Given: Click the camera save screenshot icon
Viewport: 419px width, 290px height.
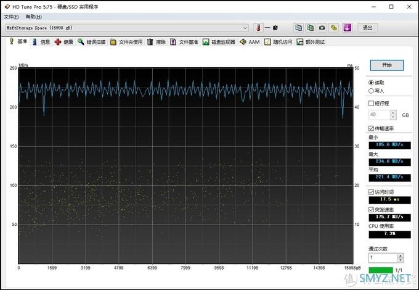Looking at the screenshot, I should click(322, 28).
